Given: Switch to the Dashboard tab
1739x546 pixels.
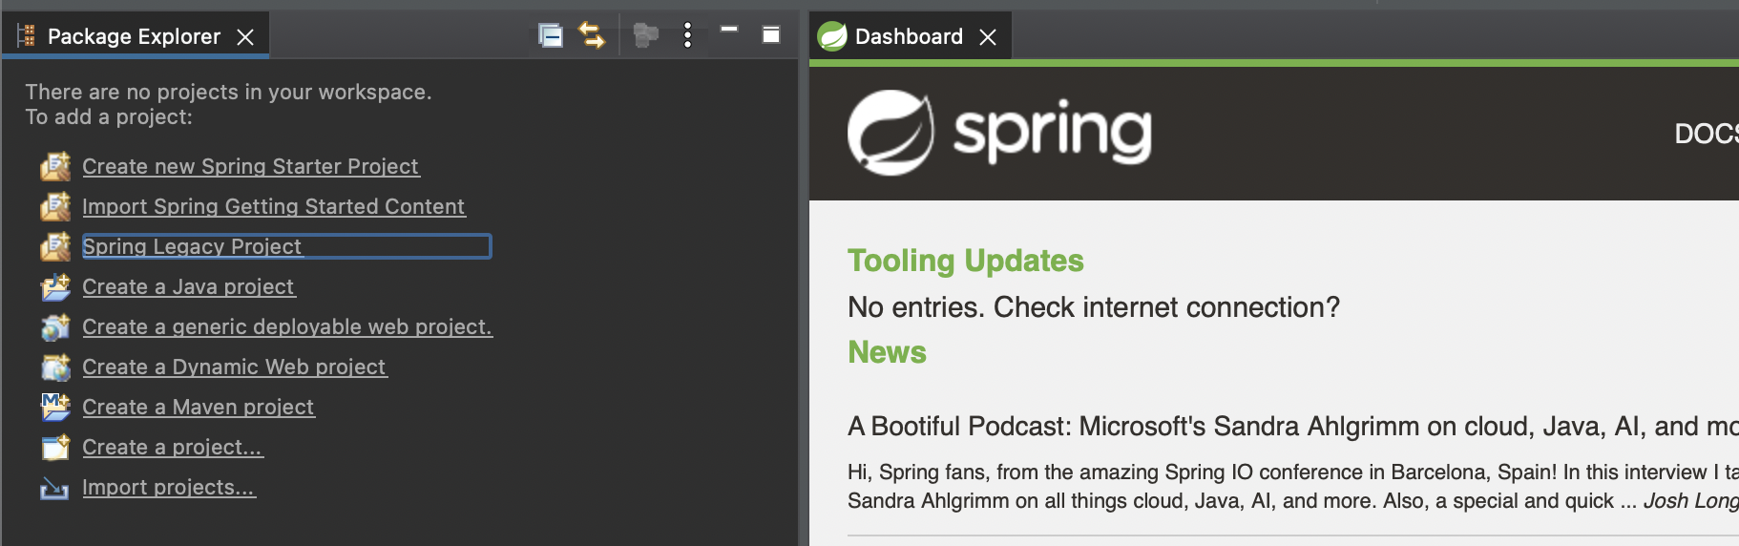Looking at the screenshot, I should click(x=909, y=36).
